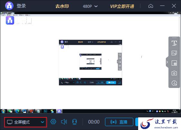Open the blue cloud app in taskbar
181x130 pixels.
tap(24, 111)
